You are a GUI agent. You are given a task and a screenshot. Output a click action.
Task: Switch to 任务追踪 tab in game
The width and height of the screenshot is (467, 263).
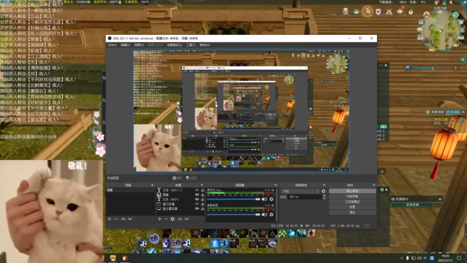(453, 112)
